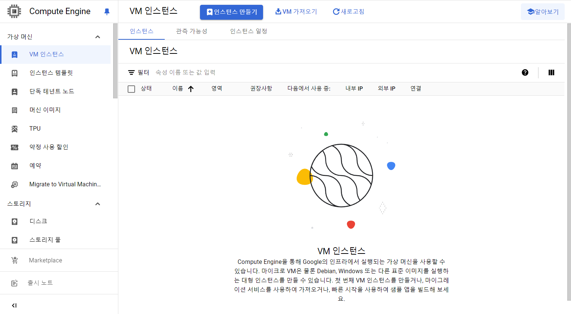Image resolution: width=571 pixels, height=314 pixels.
Task: Open 스토리지 풀 in the sidebar
Action: point(56,240)
